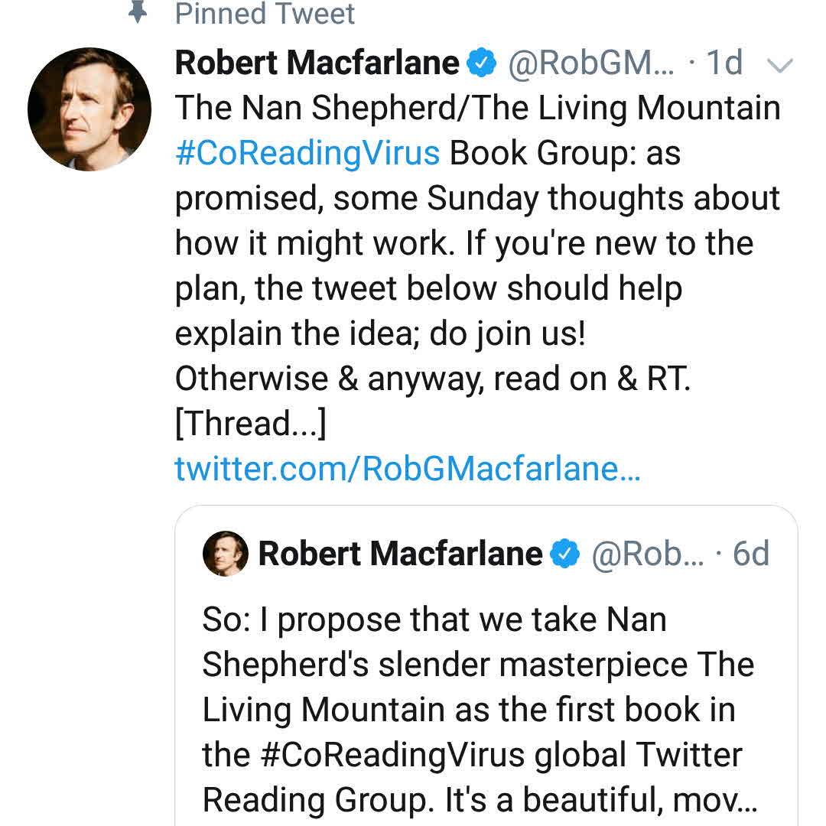Click the [Thread...] text in the tweet
Image resolution: width=826 pixels, height=826 pixels.
click(x=251, y=424)
